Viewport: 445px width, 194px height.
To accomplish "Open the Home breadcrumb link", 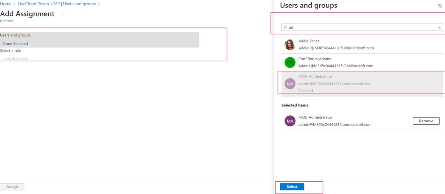I will click(x=6, y=4).
